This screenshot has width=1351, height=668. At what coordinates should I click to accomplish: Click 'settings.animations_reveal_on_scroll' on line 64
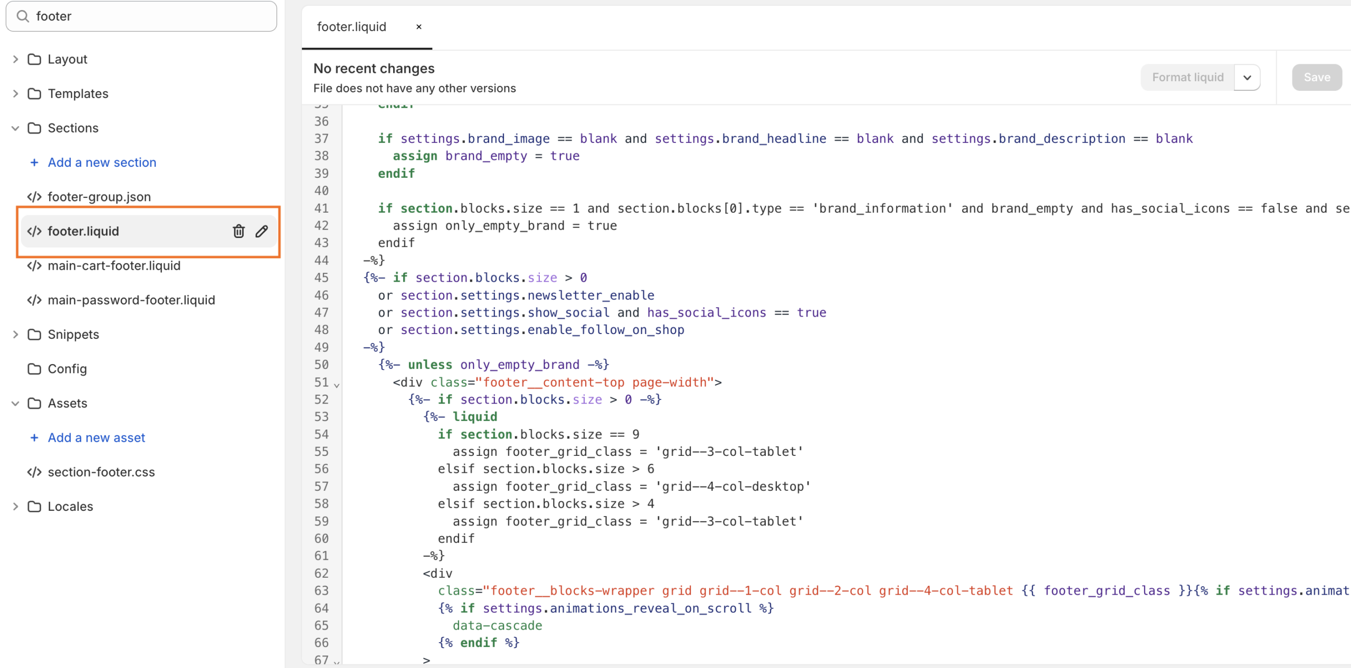pos(617,608)
